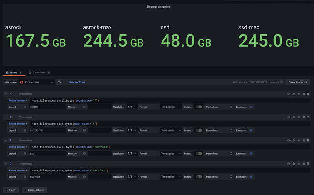Enable Exemplars for query C
Viewport: 314px width, 195px height.
pyautogui.click(x=251, y=130)
